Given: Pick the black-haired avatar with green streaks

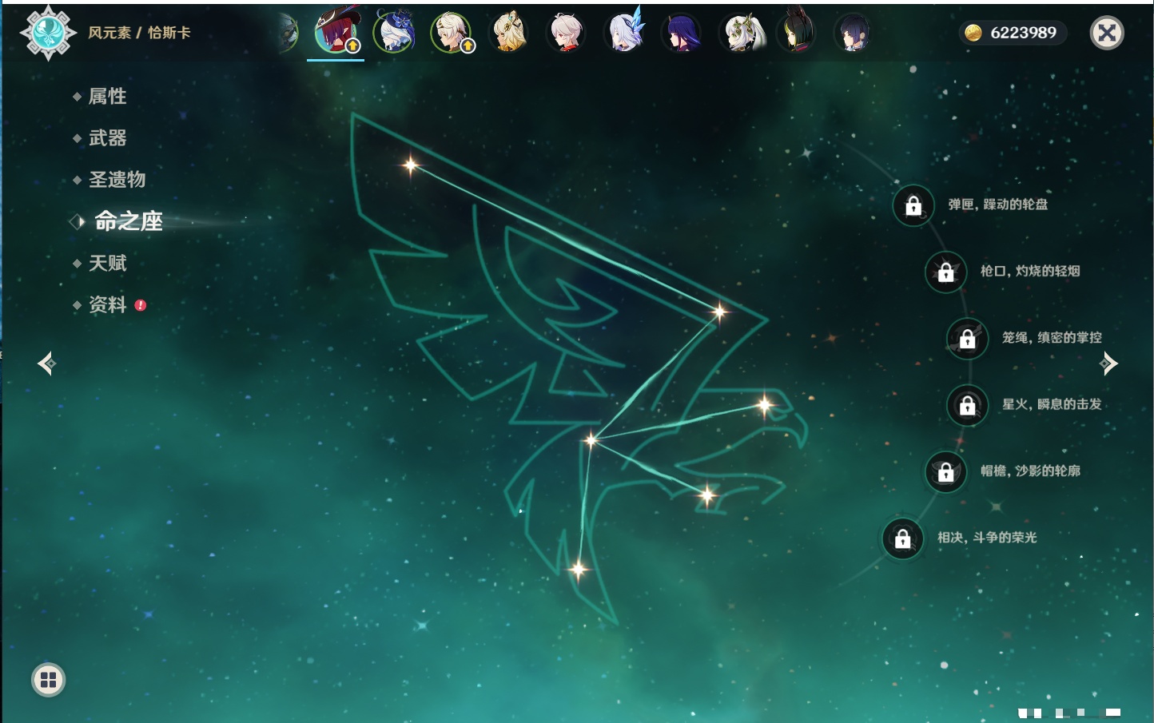Looking at the screenshot, I should (x=797, y=33).
